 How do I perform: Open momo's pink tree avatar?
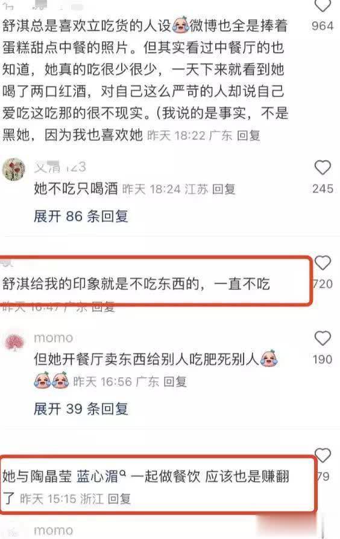pyautogui.click(x=14, y=343)
